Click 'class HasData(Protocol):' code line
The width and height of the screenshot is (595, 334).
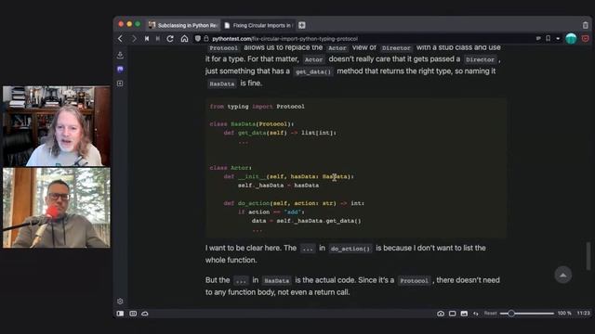252,123
